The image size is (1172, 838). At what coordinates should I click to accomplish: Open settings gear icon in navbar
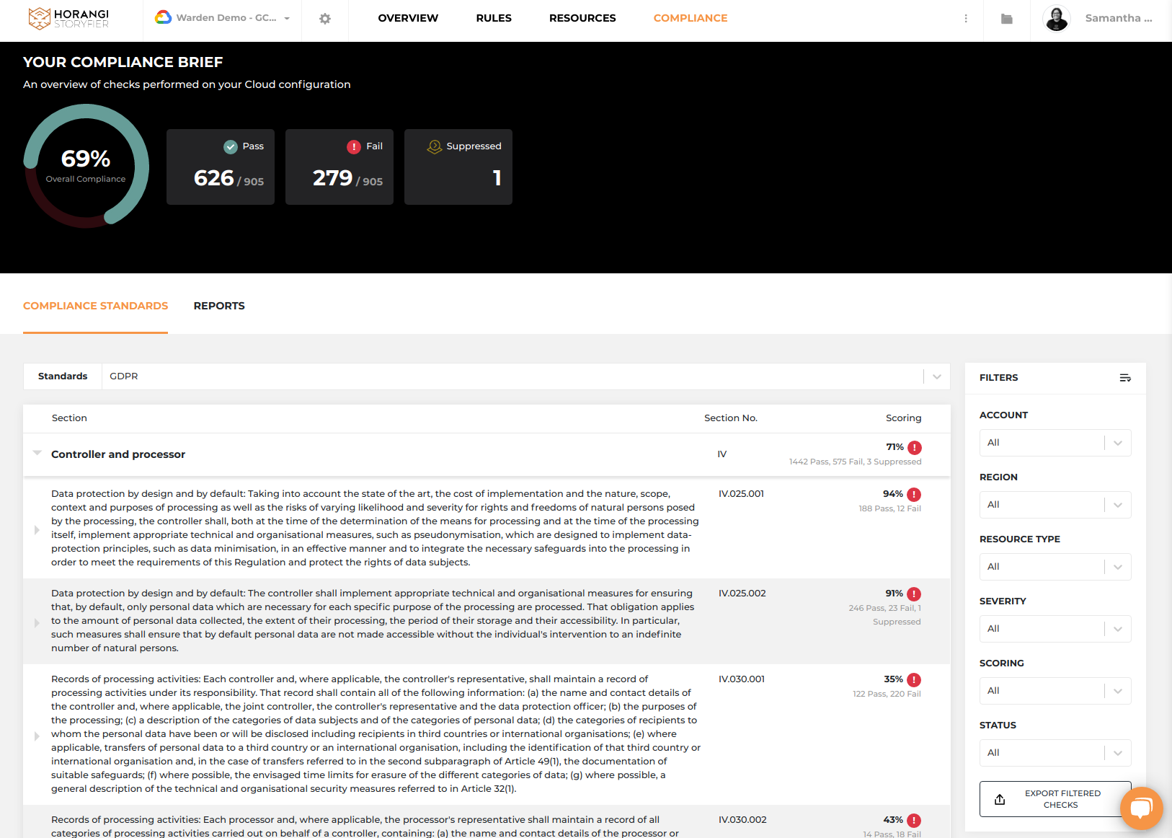pyautogui.click(x=325, y=19)
